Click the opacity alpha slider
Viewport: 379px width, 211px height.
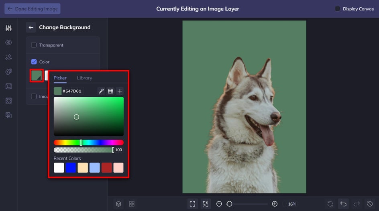point(84,150)
